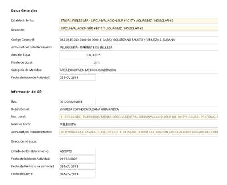
Task: Click the Nombre Local: label
Action: (x=21, y=124)
